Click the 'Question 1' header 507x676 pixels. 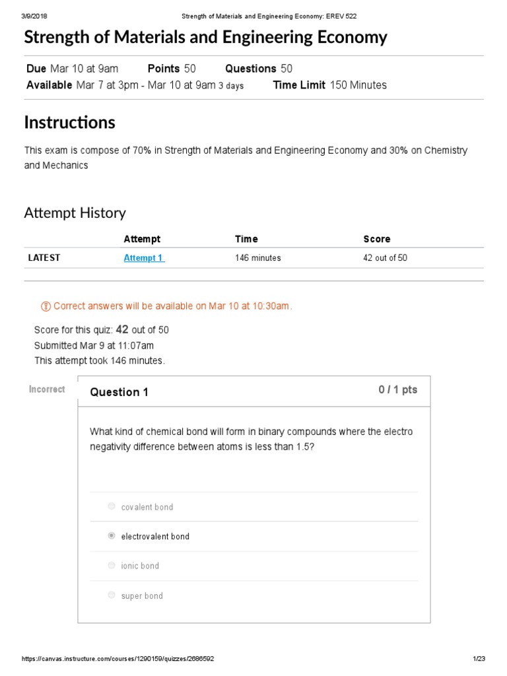[x=119, y=392]
